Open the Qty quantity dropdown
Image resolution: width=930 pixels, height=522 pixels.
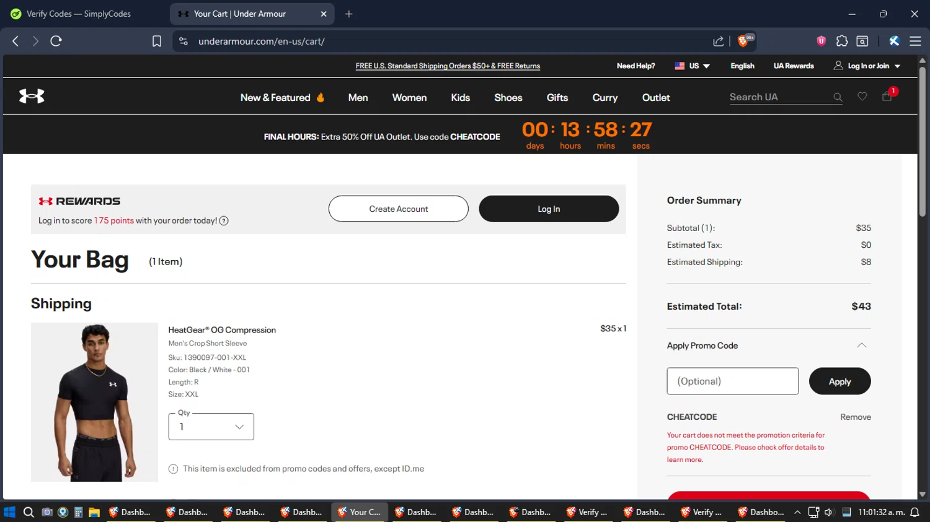point(211,427)
